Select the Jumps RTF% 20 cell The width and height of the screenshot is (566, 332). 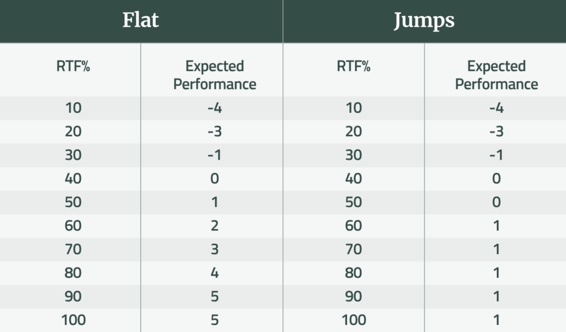point(354,131)
